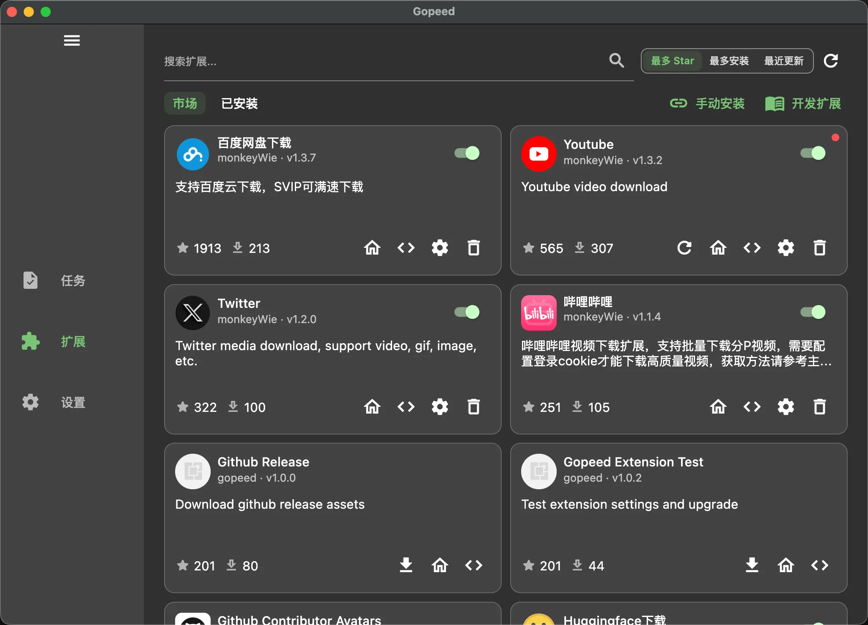Viewport: 868px width, 625px height.
Task: Sort extensions by 最近更新
Action: 783,61
